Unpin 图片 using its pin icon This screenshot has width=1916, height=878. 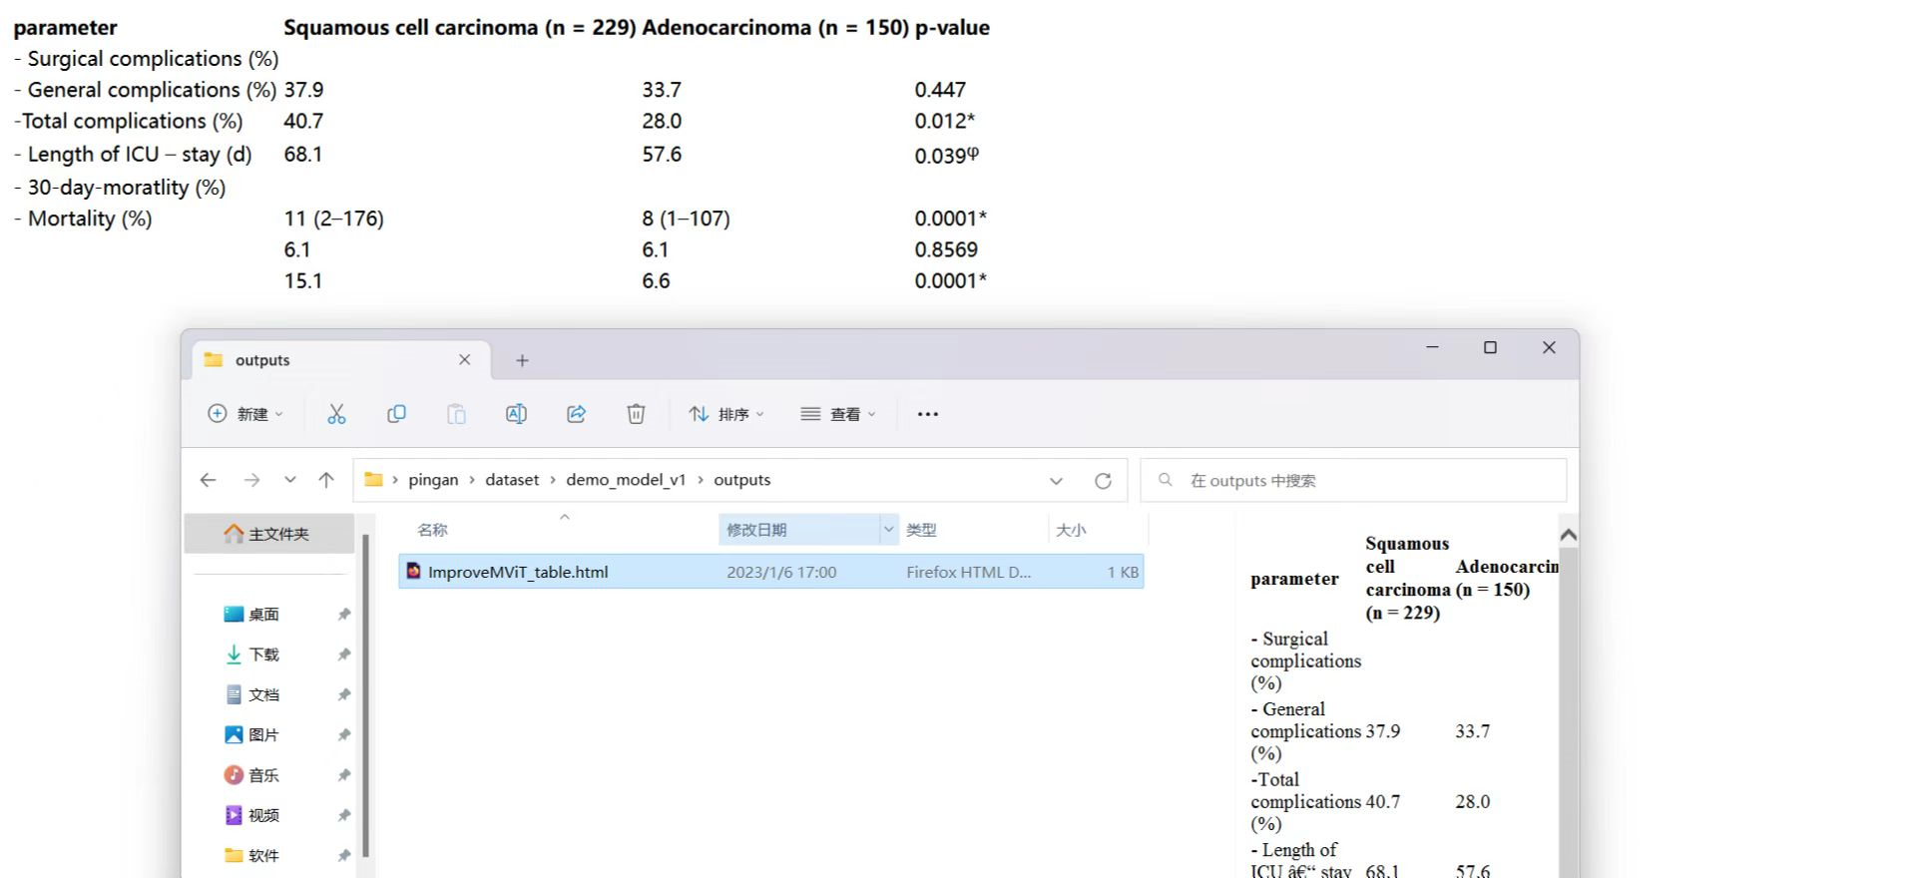pyautogui.click(x=344, y=734)
